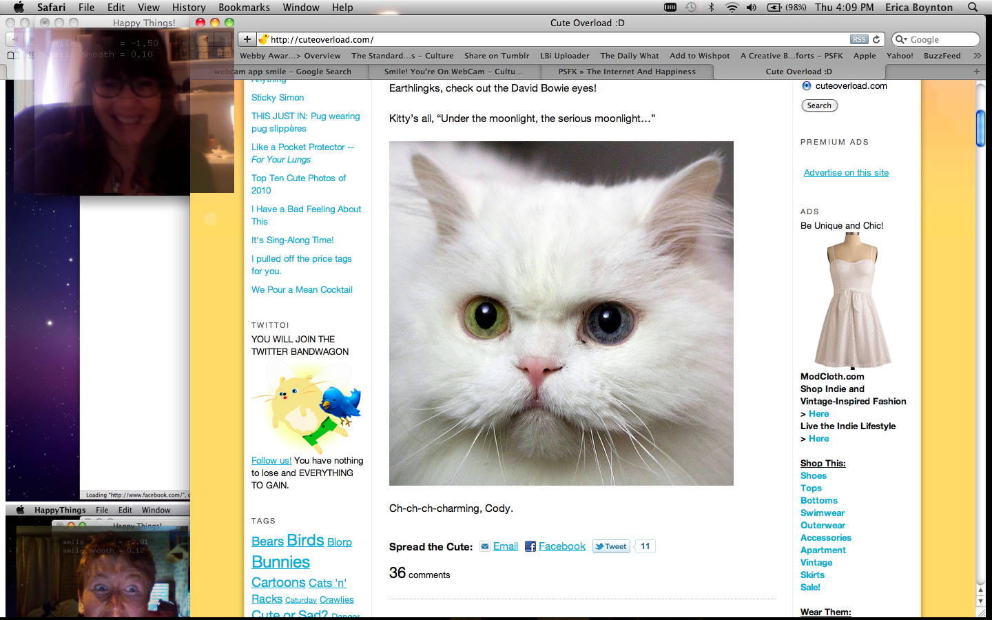The image size is (992, 620).
Task: Click the Tweet button
Action: pos(612,546)
